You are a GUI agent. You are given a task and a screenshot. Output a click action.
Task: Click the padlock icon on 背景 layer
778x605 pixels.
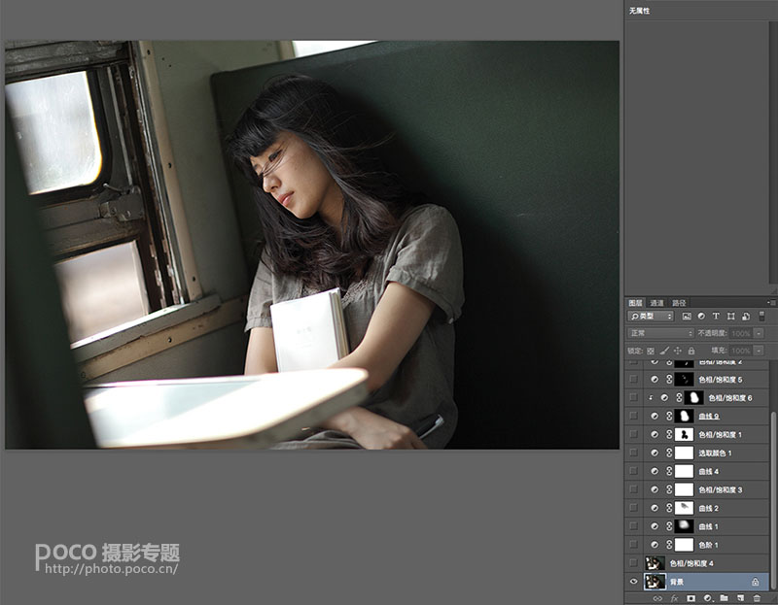tap(756, 582)
